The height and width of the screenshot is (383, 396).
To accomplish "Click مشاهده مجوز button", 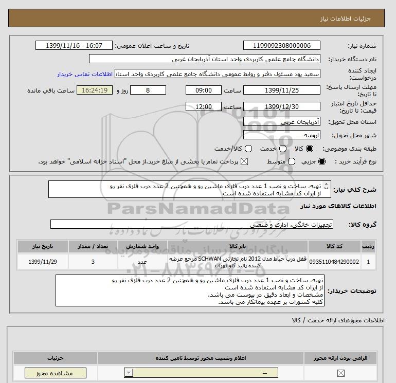I will [x=56, y=373].
